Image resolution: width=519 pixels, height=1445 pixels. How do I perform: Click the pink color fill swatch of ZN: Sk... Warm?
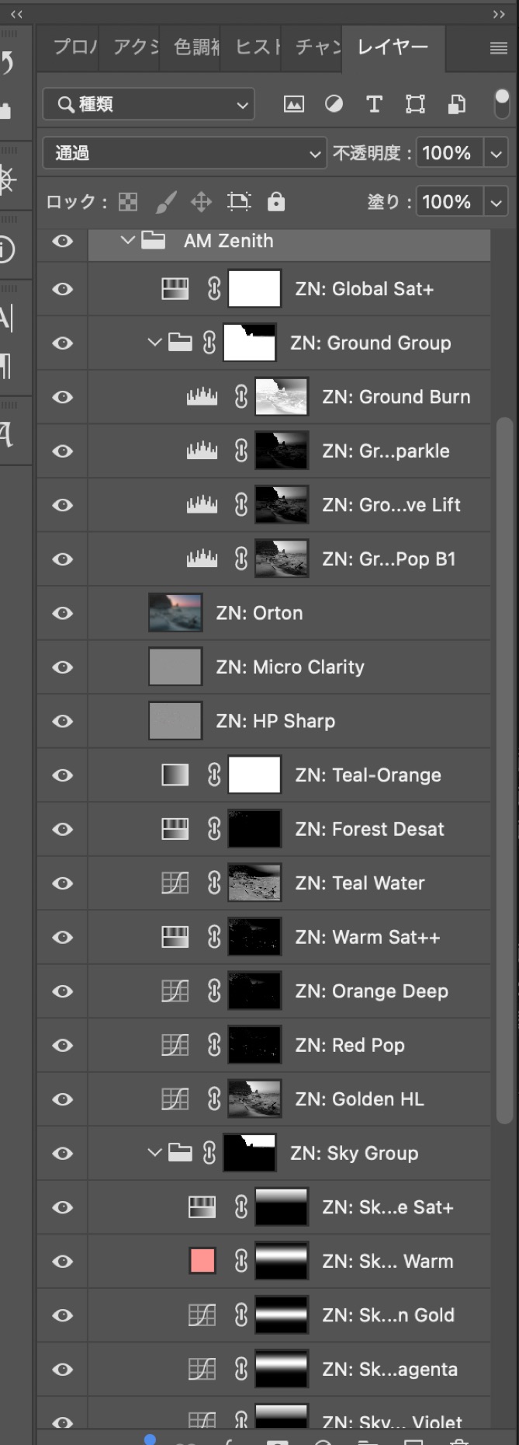tap(202, 1261)
